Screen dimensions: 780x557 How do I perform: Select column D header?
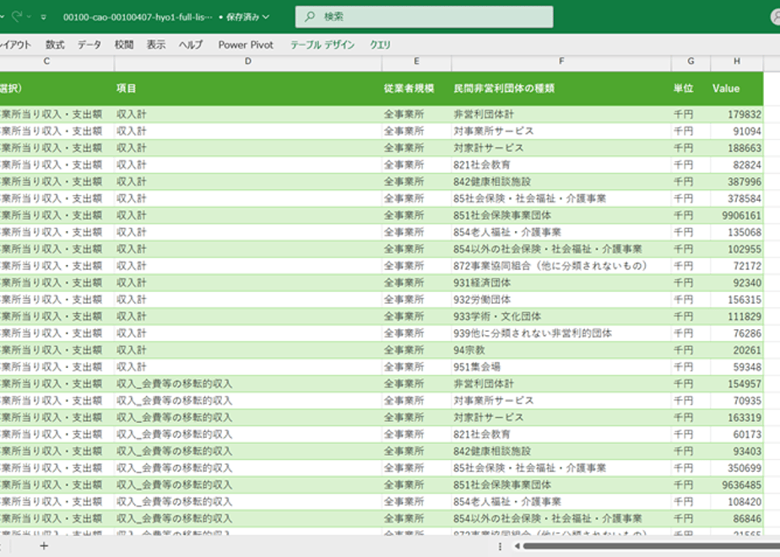[x=247, y=61]
